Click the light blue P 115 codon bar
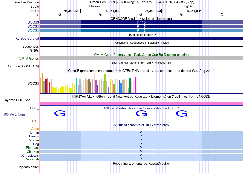Viewport: 243px width, 173px height. (x=141, y=30)
